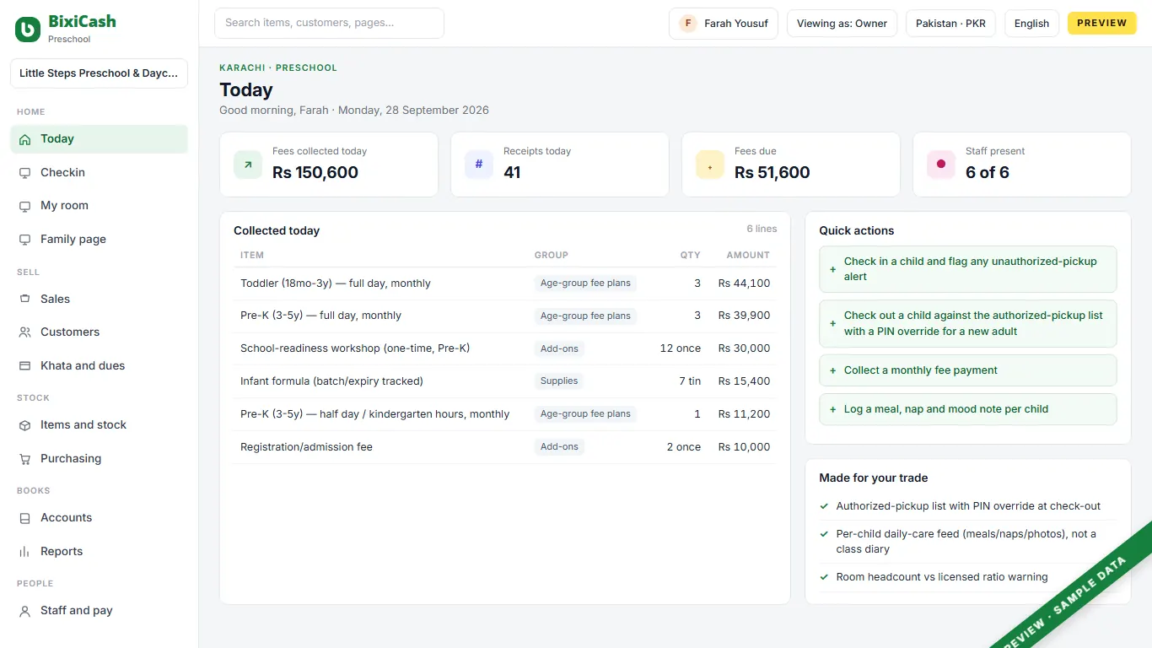The height and width of the screenshot is (648, 1152).
Task: Click the Family page icon
Action: point(24,240)
